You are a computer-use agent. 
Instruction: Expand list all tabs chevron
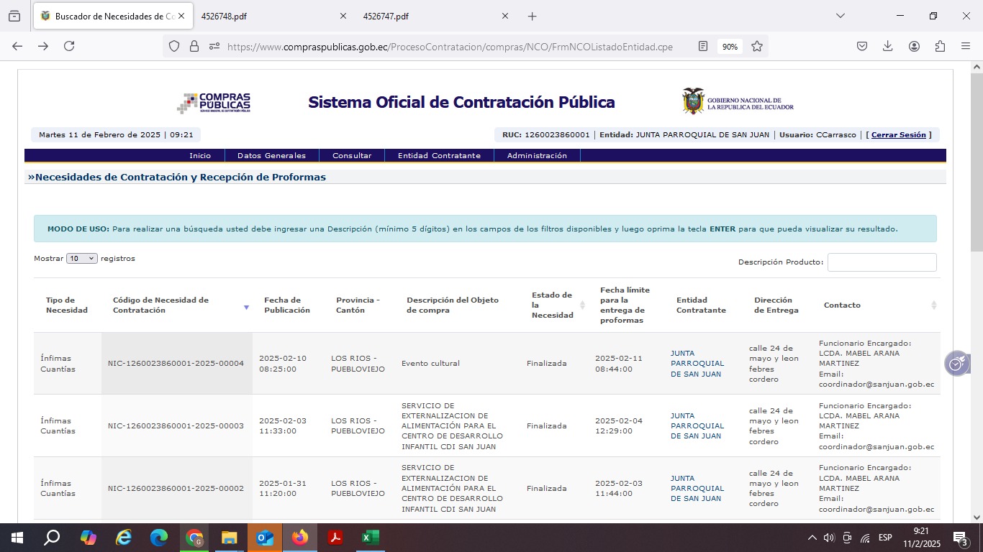click(x=840, y=16)
